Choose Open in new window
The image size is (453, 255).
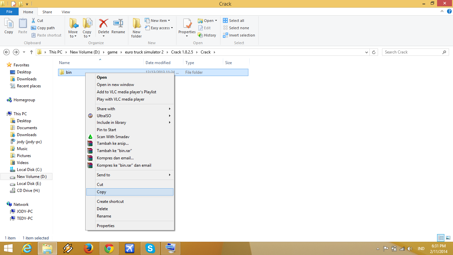130,85
